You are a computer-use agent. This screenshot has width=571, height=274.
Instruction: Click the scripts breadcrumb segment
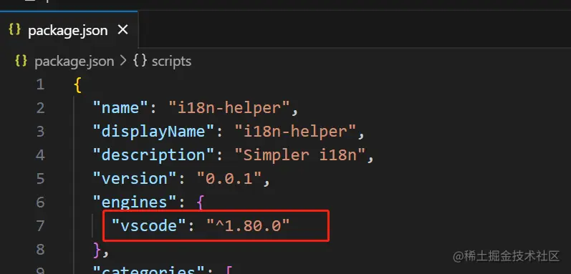pyautogui.click(x=171, y=61)
